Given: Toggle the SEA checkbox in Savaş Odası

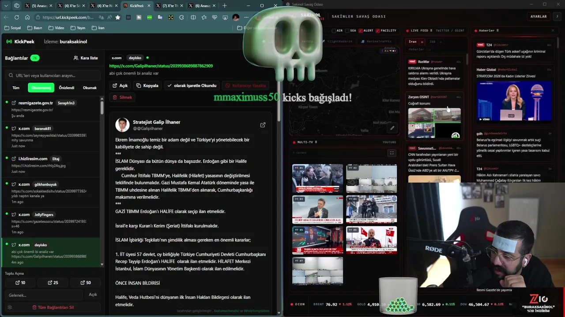Looking at the screenshot, I should click(347, 31).
